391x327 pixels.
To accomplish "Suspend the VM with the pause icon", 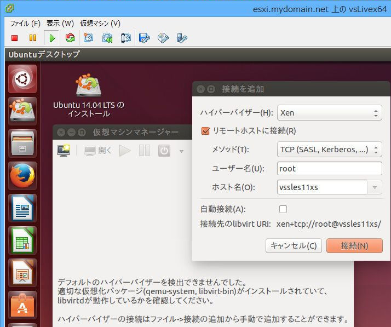I will [x=33, y=38].
